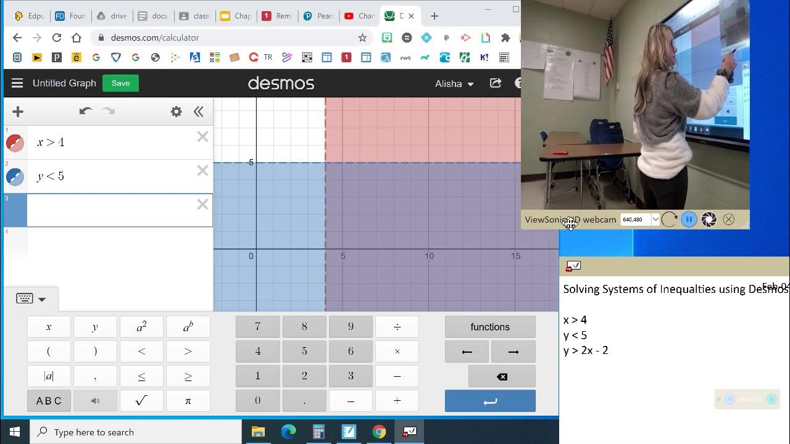Screen dimensions: 790x444
Task: Click the keypad right arrow key
Action: (513, 351)
